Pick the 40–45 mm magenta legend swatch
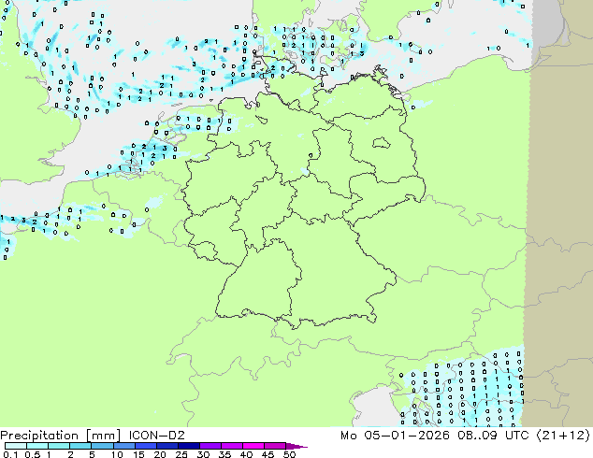This screenshot has width=593, height=458. [253, 446]
